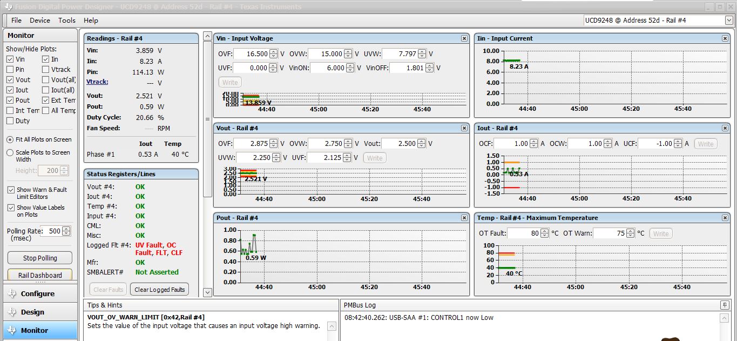Toggle Show Value Labels on Plots
The image size is (737, 341).
[11, 208]
